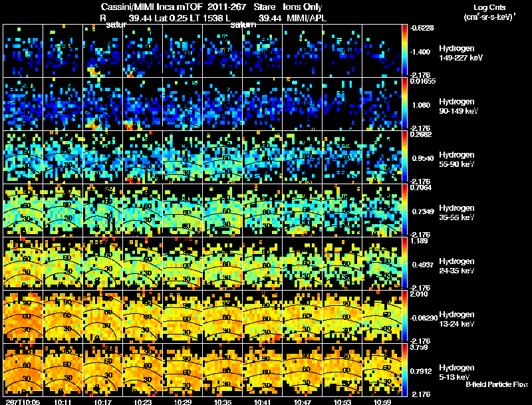Select the "MIMI/APL" header text
This screenshot has height=405, width=532.
(x=307, y=18)
